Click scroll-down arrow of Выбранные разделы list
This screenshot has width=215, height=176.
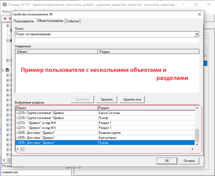pos(197,145)
